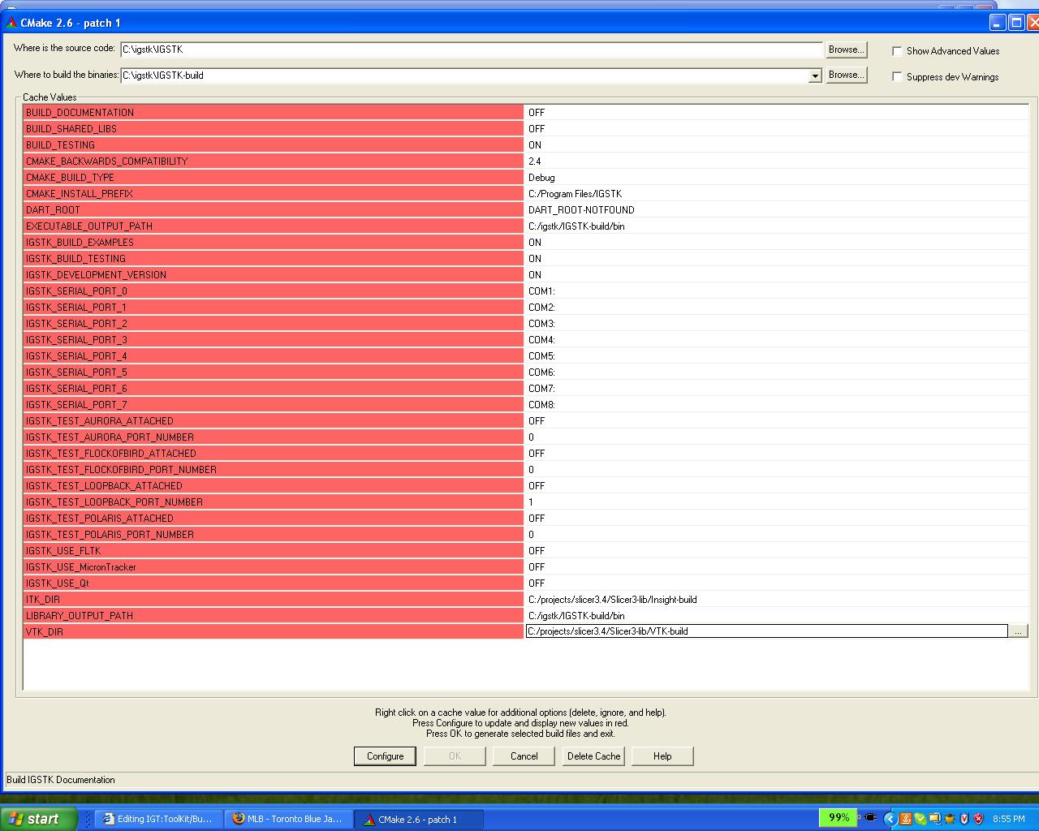Click the Delete Cache button

coord(593,756)
